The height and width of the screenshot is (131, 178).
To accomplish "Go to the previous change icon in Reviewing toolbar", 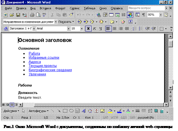I will [x=80, y=22].
